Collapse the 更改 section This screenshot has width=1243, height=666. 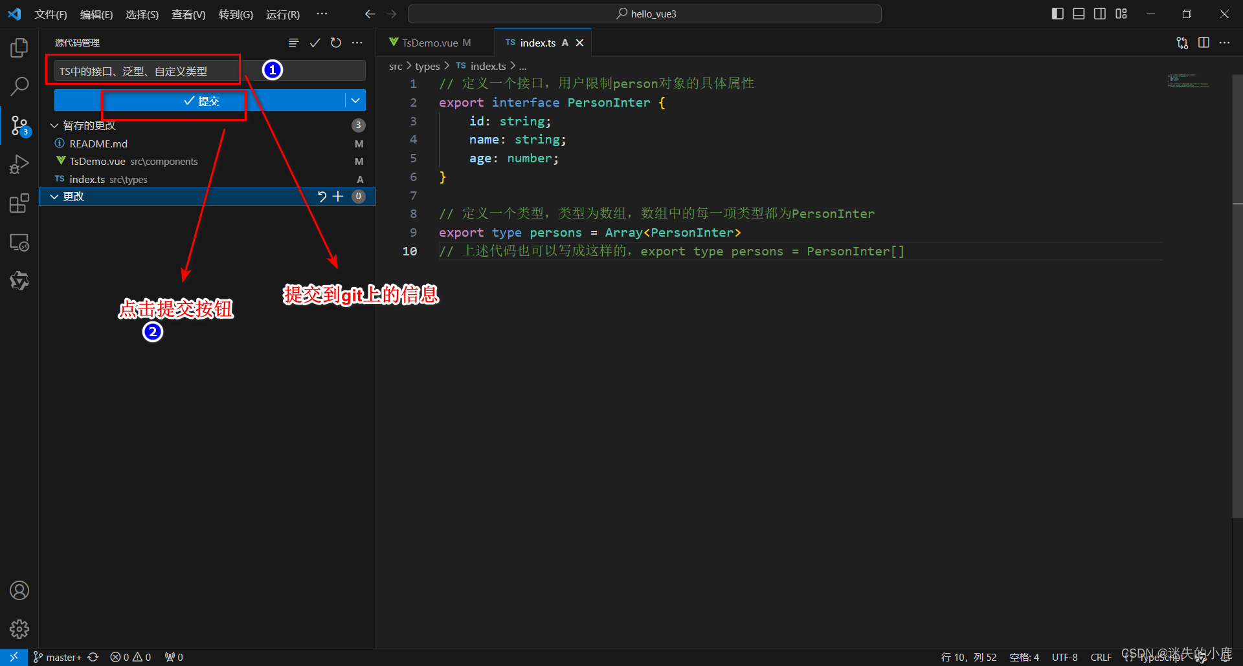click(x=54, y=197)
